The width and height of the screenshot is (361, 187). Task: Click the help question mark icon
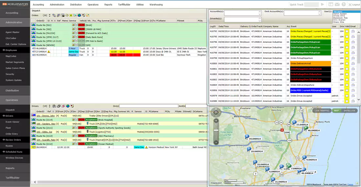[343, 5]
